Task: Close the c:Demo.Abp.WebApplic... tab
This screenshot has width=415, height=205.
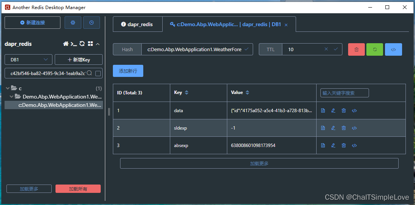Action: (286, 25)
